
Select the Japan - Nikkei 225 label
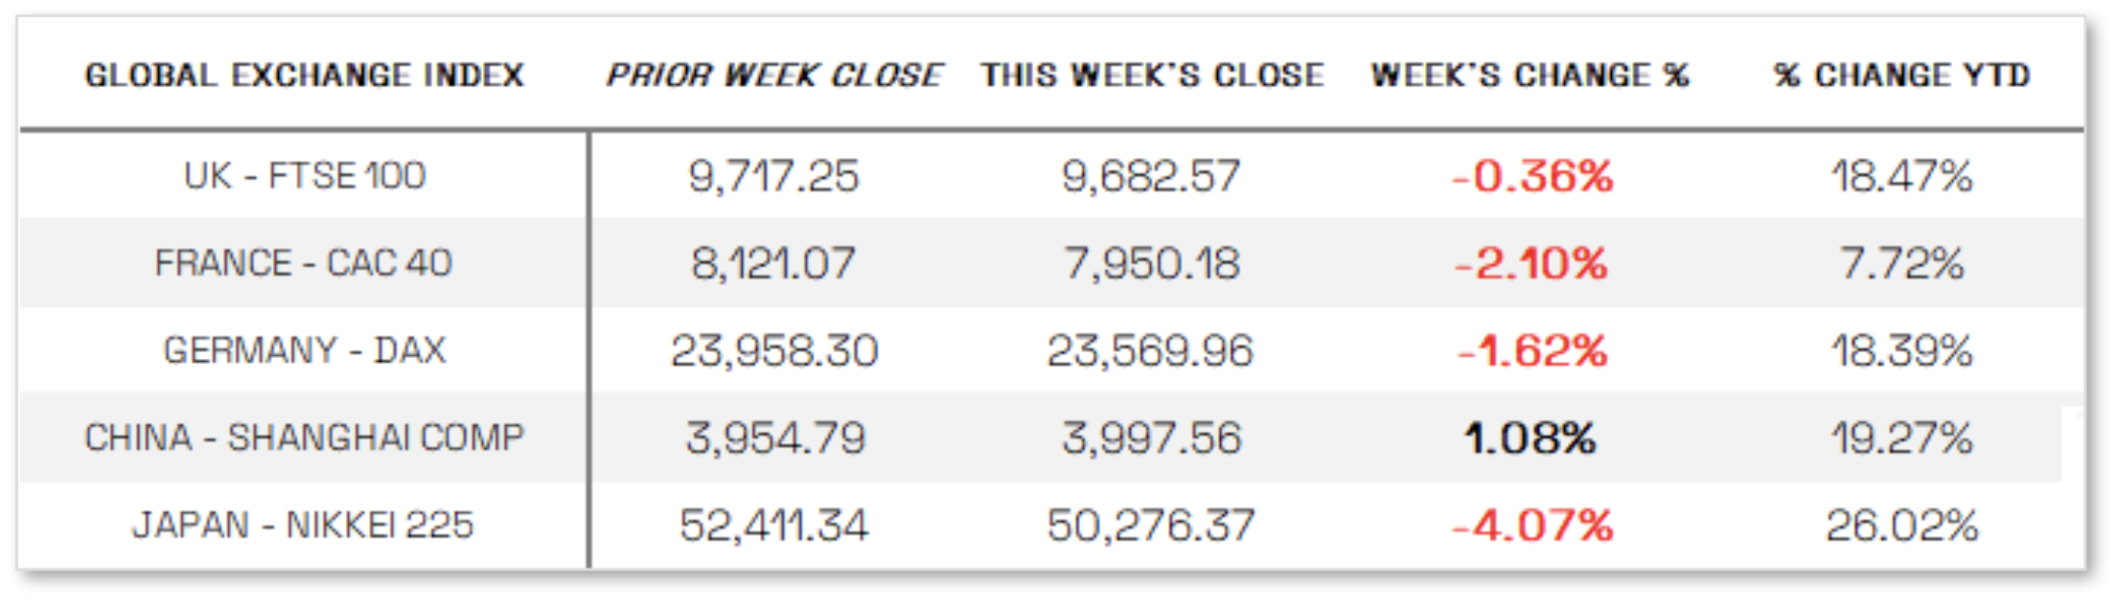point(303,525)
